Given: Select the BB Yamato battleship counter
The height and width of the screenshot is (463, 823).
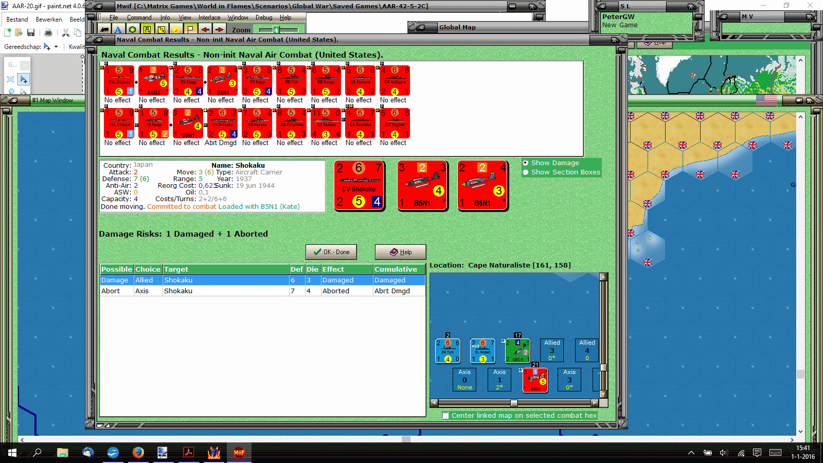Looking at the screenshot, I should tap(326, 123).
